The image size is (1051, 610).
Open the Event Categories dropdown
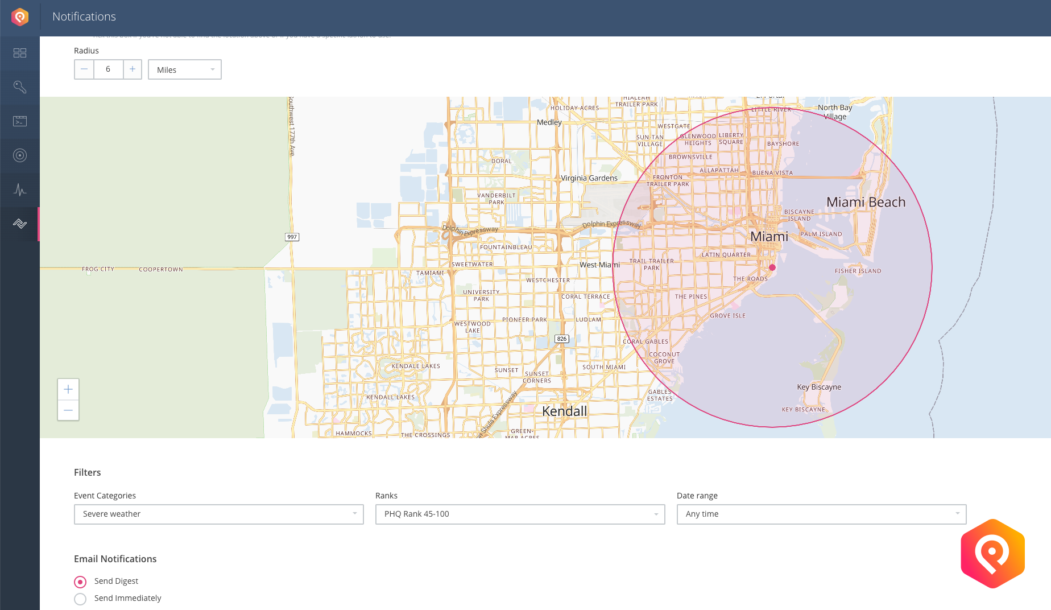click(219, 514)
